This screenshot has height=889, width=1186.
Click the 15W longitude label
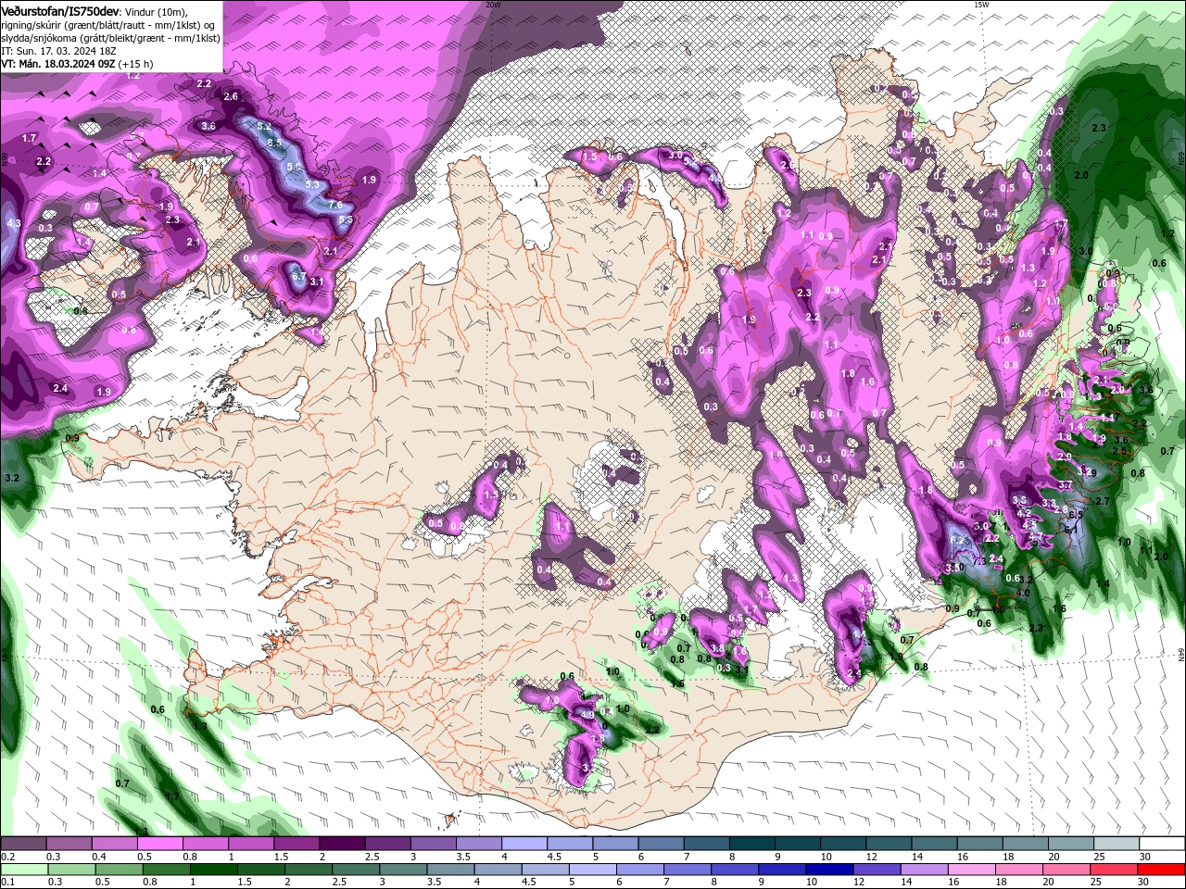981,5
